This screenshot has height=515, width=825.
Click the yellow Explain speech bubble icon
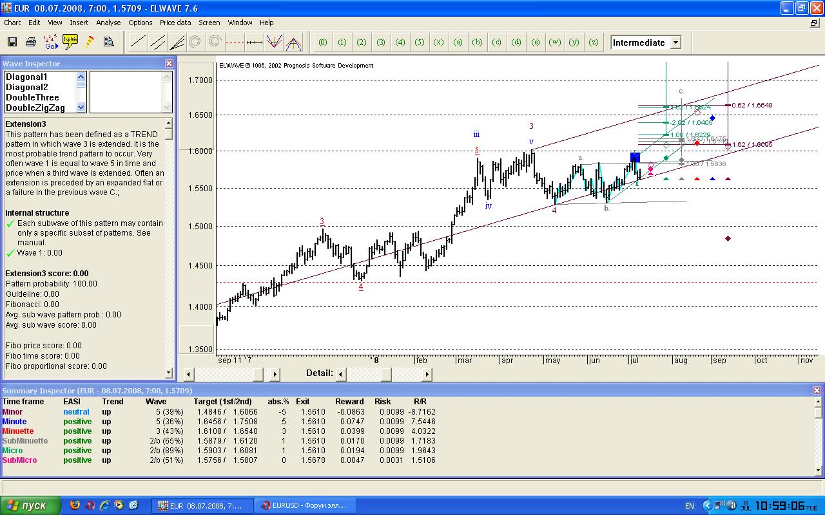[70, 42]
